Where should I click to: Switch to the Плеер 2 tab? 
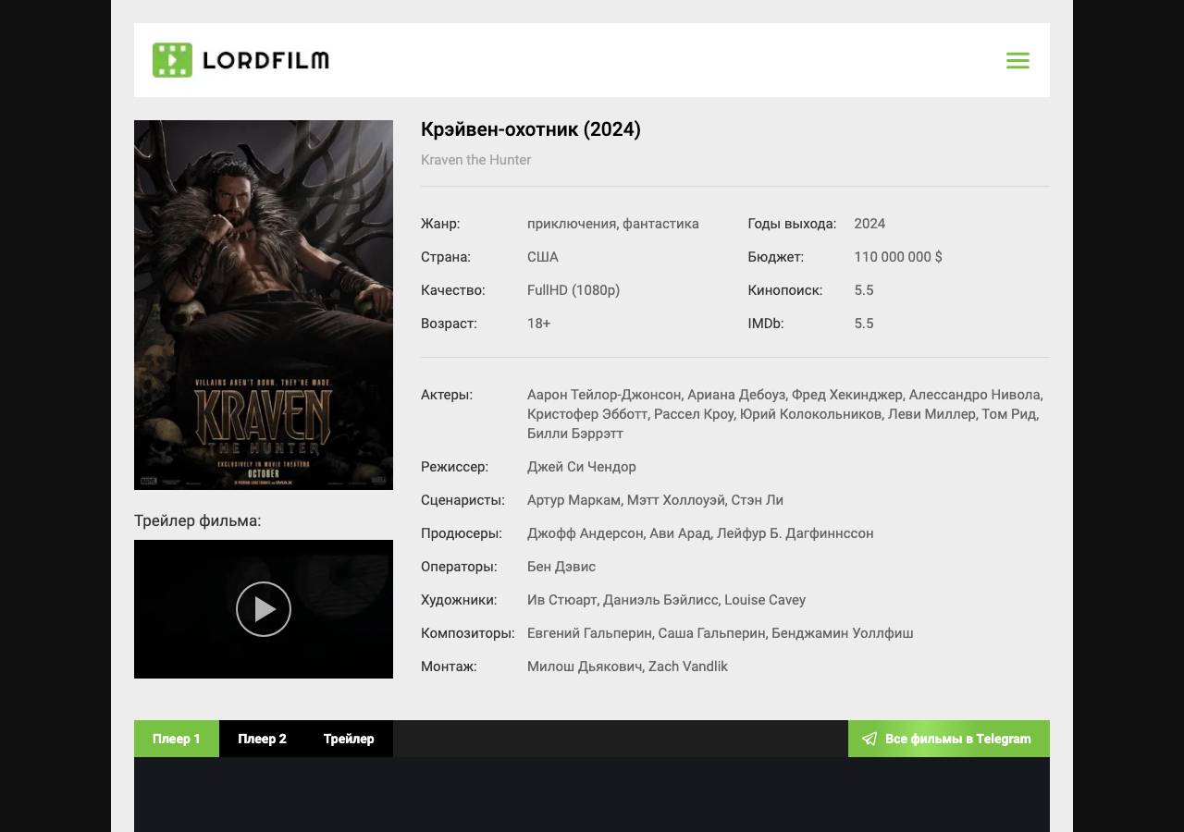click(262, 739)
